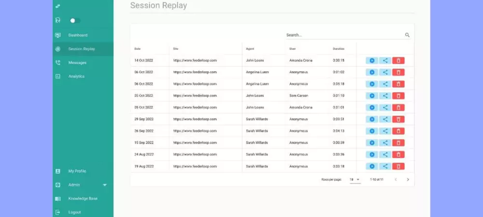Screen dimensions: 483x217
Task: Play the 0:01:02 duration session
Action: point(372,72)
